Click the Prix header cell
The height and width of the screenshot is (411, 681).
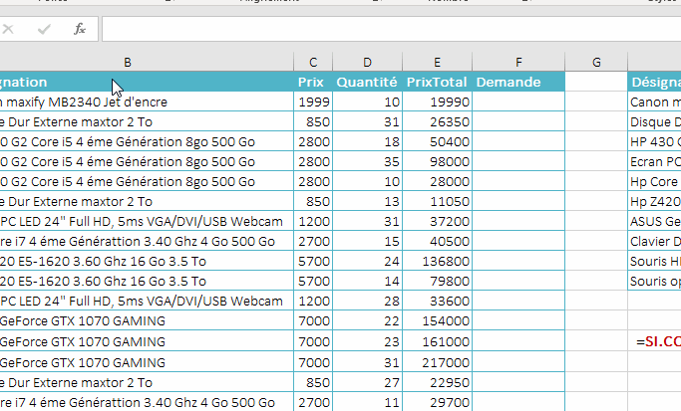313,82
